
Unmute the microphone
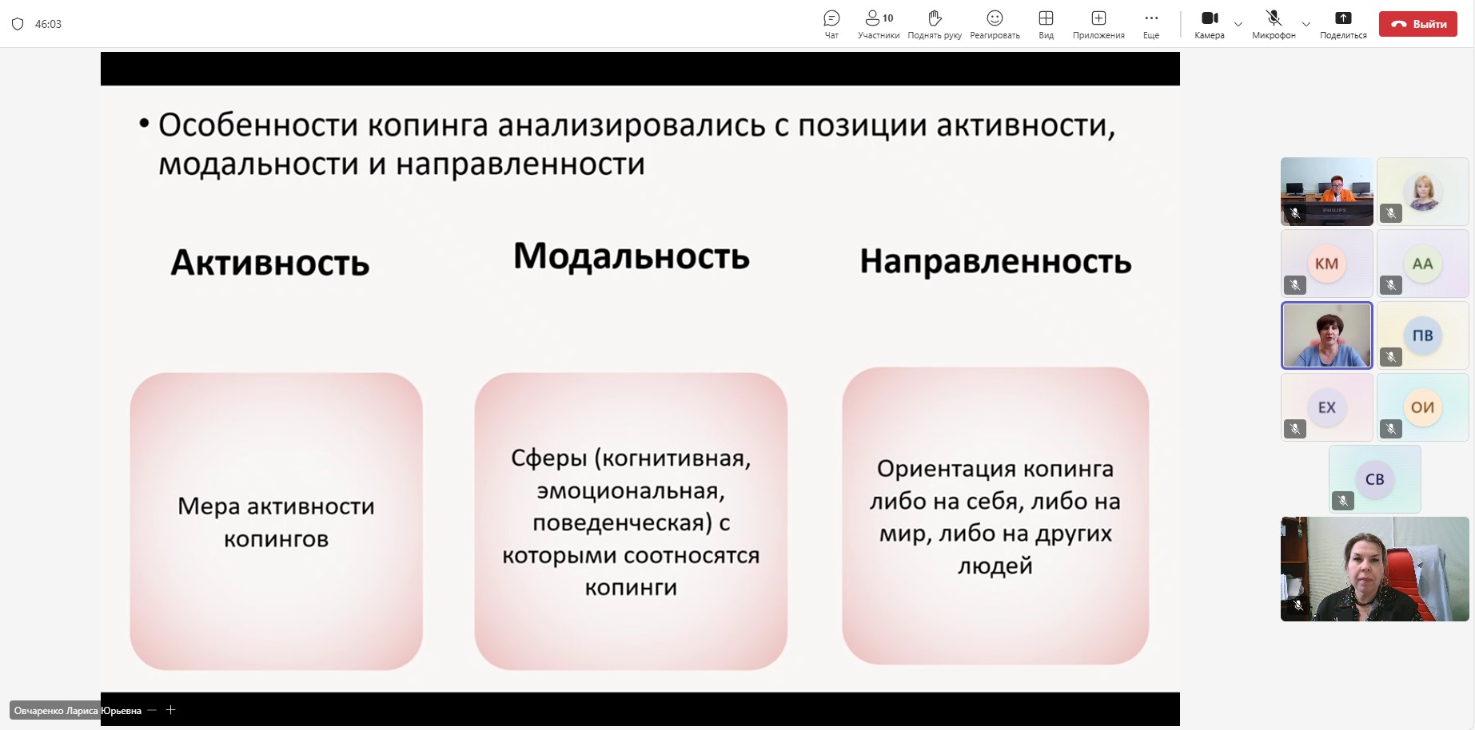1274,24
